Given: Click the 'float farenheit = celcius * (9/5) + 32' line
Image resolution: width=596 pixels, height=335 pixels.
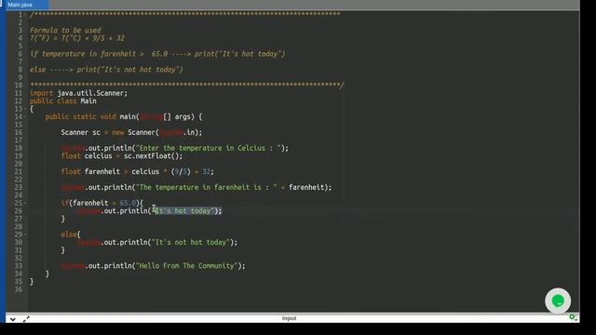Looking at the screenshot, I should [137, 171].
